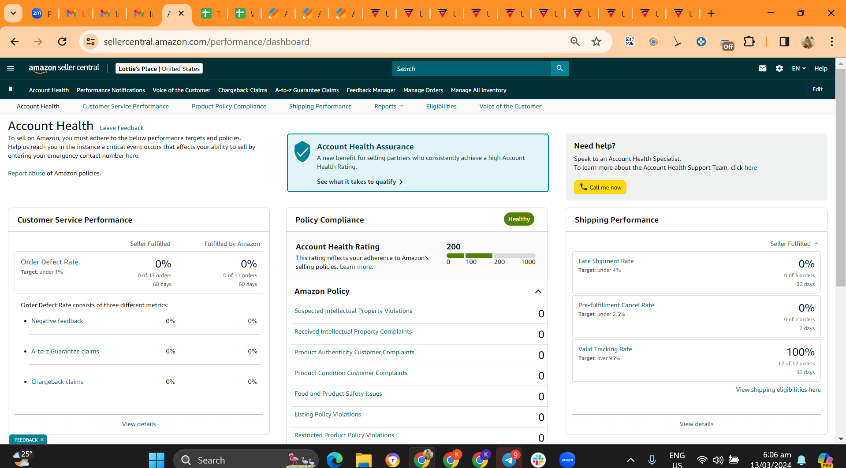Open the settings gear in Seller Central
Image resolution: width=846 pixels, height=468 pixels.
coord(779,68)
